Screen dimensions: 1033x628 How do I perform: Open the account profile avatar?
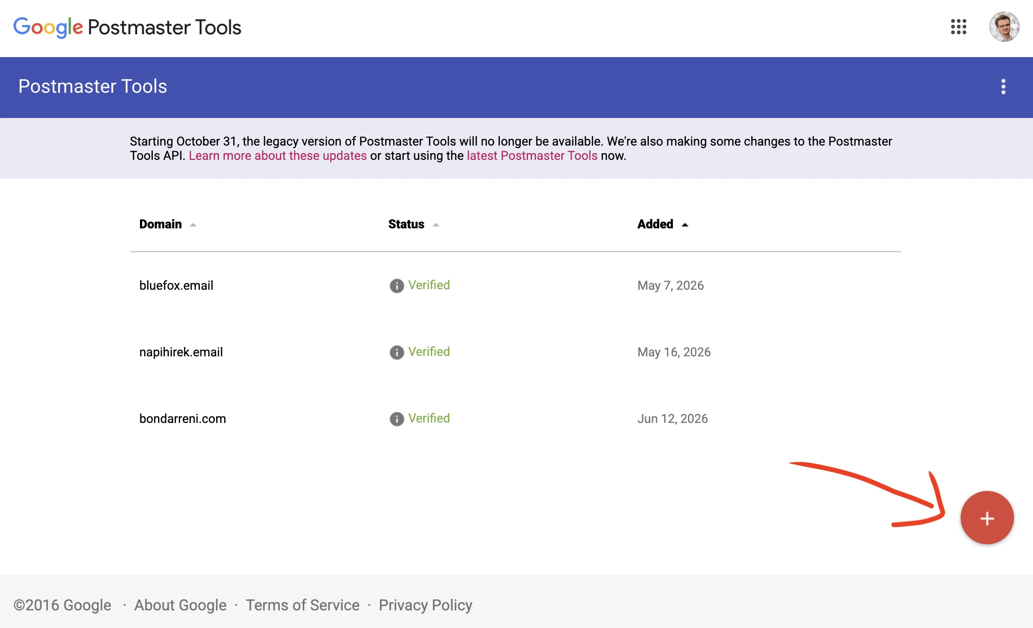tap(1004, 27)
